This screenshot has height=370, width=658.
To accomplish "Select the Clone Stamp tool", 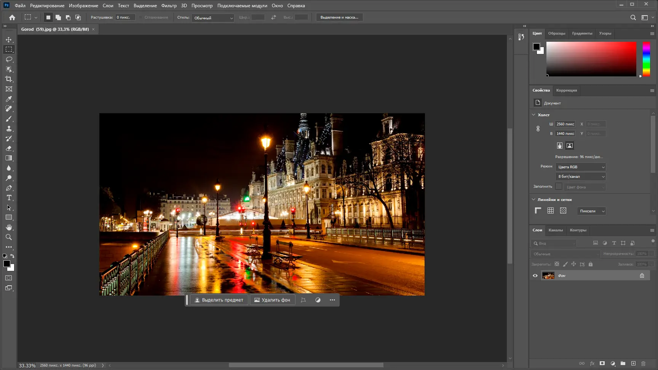I will click(9, 129).
